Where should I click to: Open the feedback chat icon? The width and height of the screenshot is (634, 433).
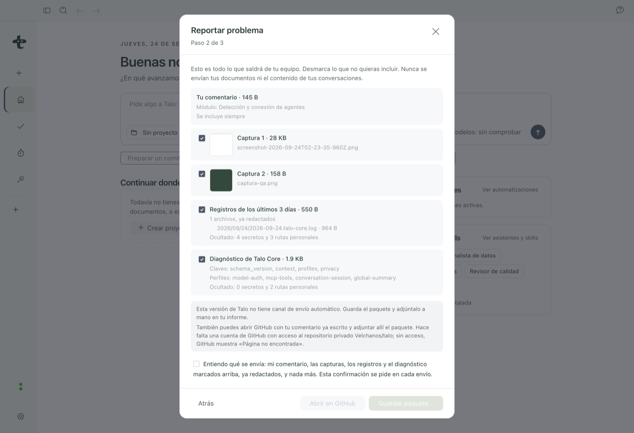click(x=620, y=10)
